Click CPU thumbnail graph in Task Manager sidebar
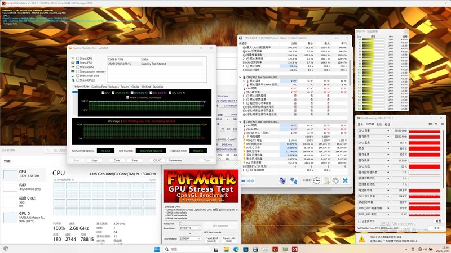The width and height of the screenshot is (451, 253). click(x=10, y=174)
